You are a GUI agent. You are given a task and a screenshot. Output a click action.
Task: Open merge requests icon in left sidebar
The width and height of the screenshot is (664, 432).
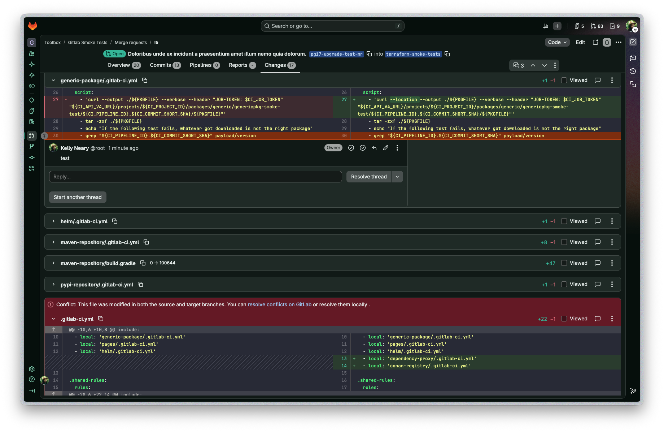pos(32,136)
